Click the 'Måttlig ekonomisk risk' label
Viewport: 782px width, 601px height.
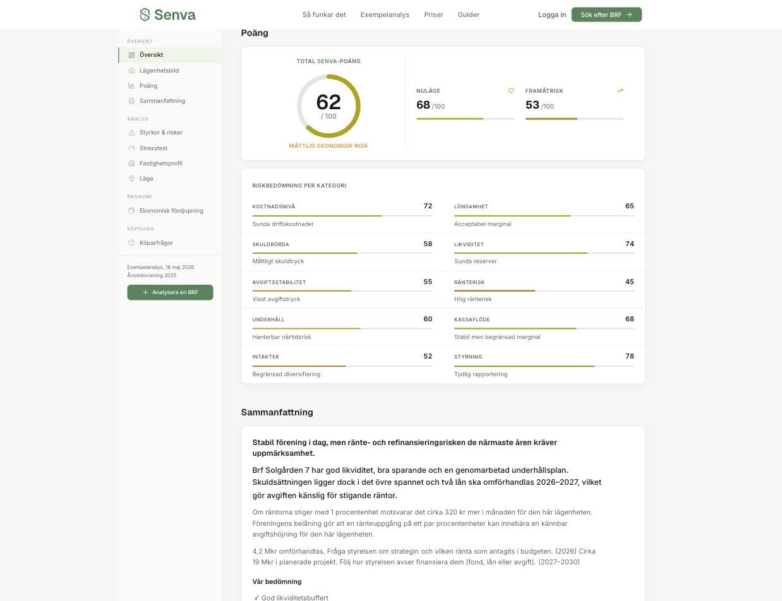pos(328,146)
